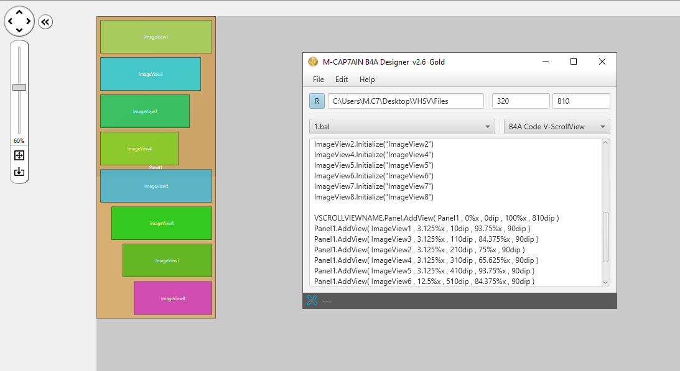
Task: Select the pink ImageView8 rectangle
Action: [x=173, y=298]
